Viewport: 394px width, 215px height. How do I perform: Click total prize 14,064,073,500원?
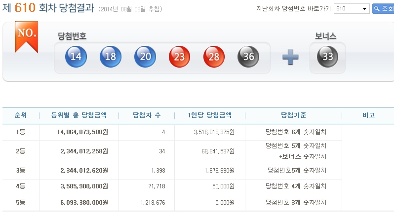(x=82, y=132)
